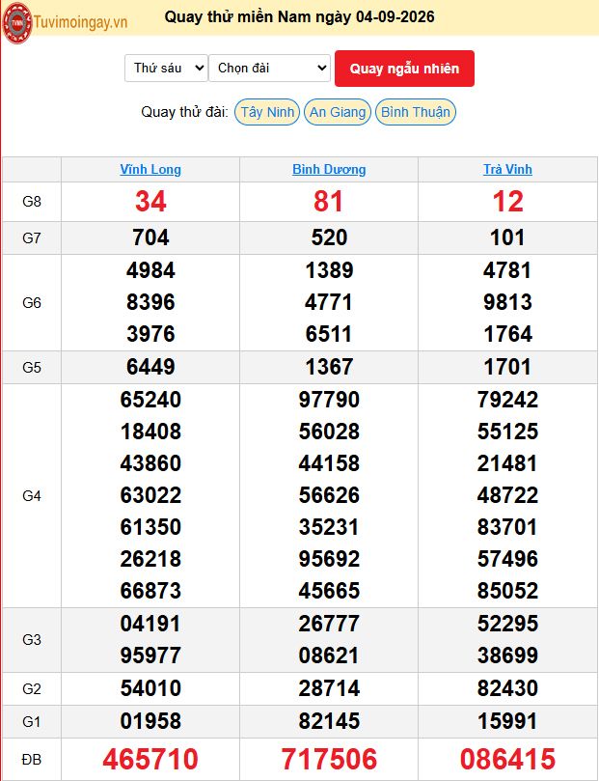Screen dimensions: 599x781
Task: Click the G4 number 79242
Action: tap(507, 400)
